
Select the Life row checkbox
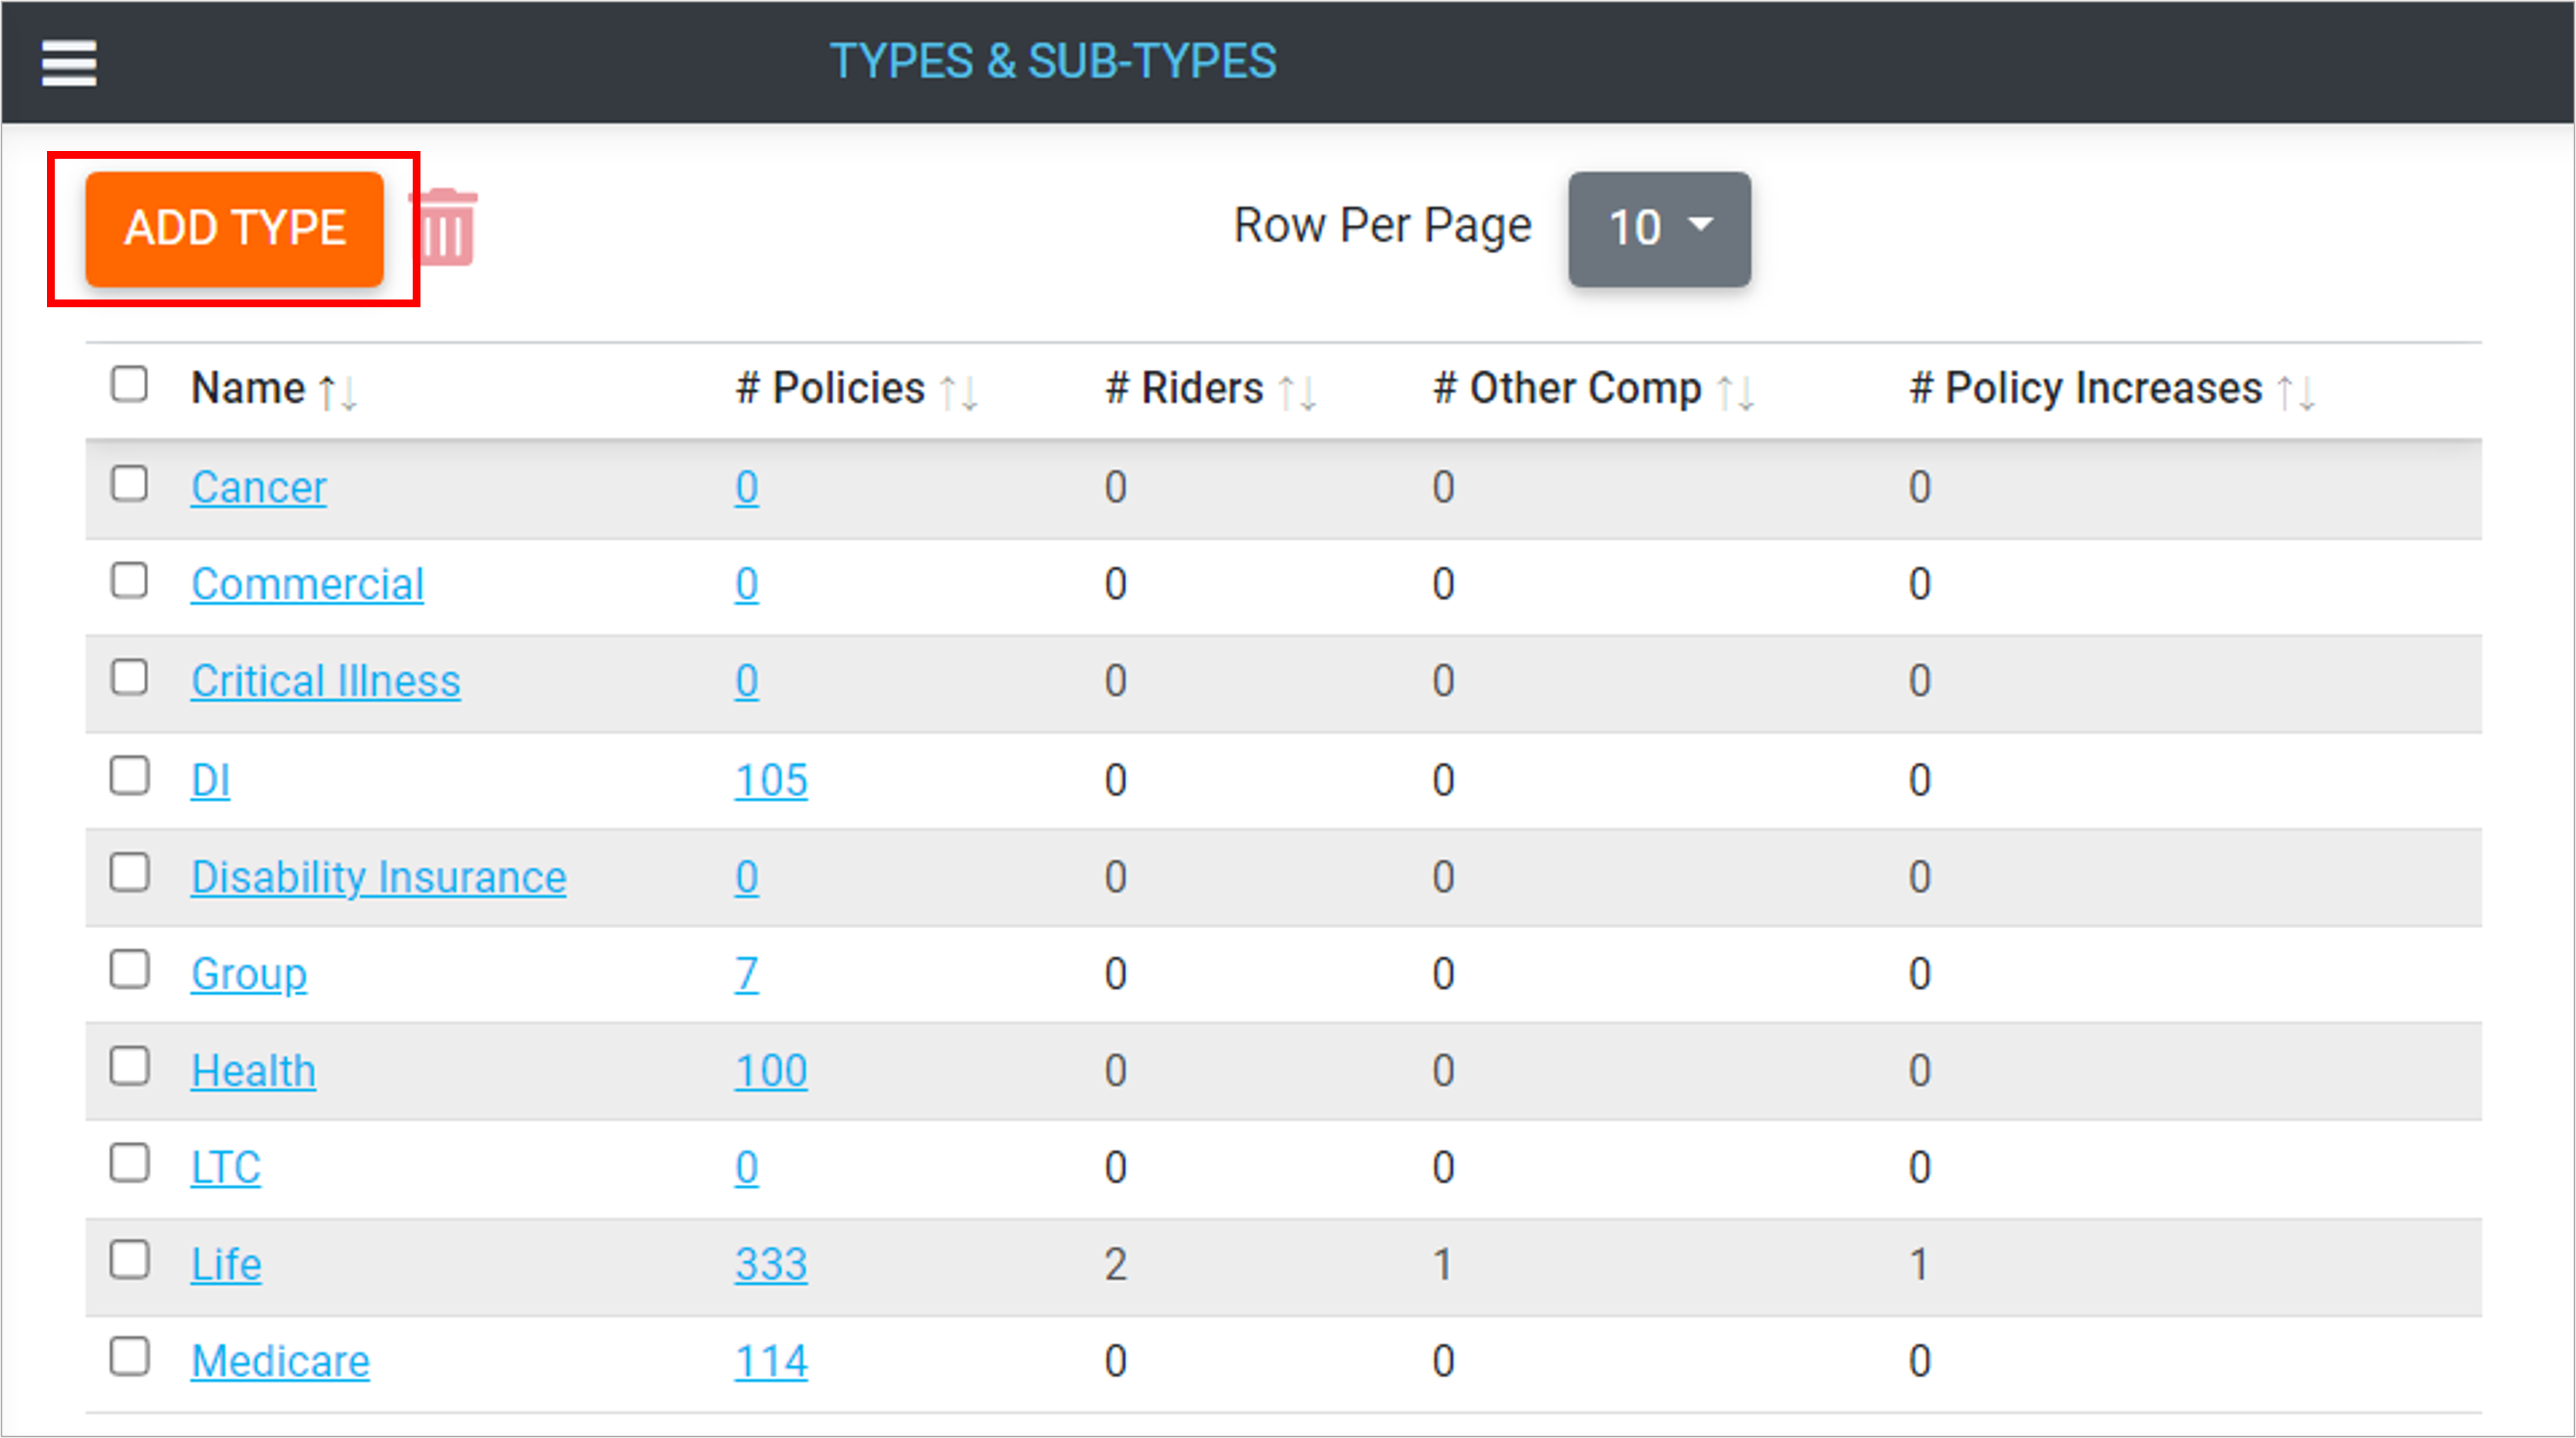[129, 1260]
